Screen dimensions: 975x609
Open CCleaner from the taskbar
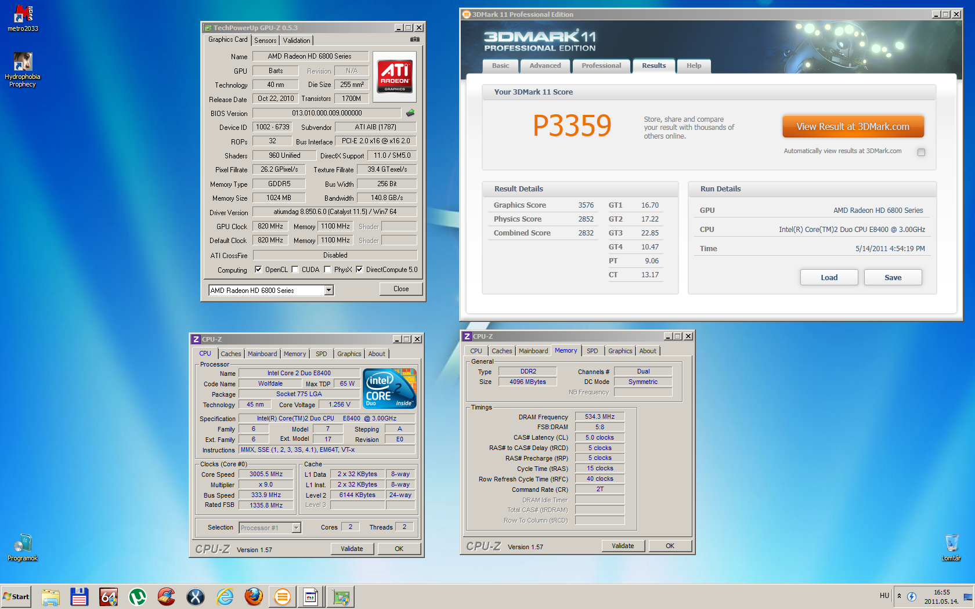tap(167, 596)
